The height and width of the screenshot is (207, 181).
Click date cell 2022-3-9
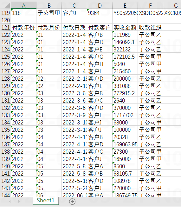pos(74,115)
